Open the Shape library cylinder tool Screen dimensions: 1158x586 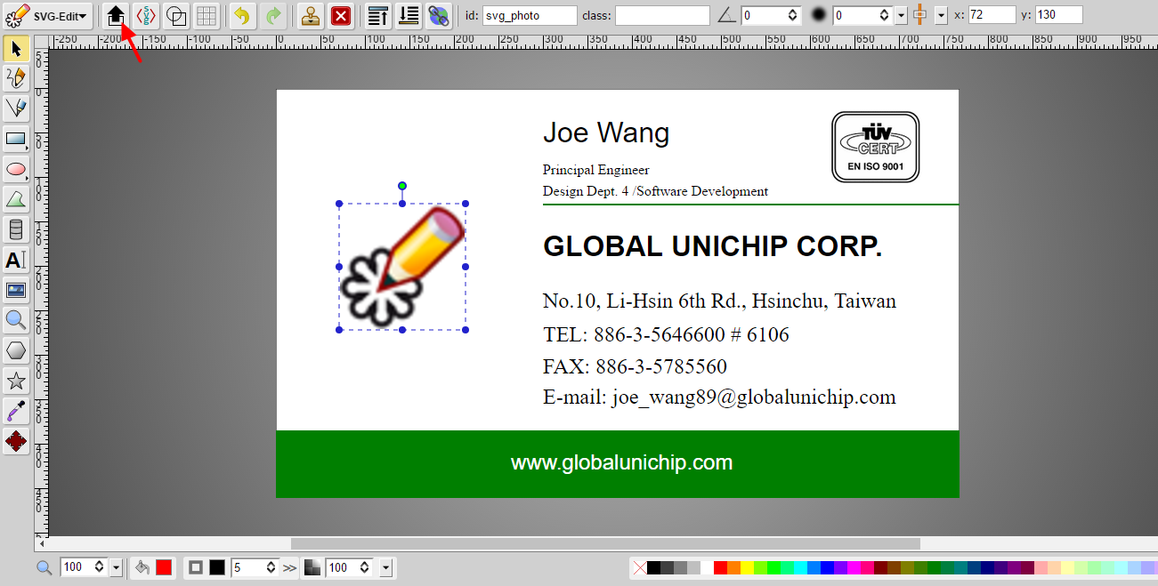16,229
